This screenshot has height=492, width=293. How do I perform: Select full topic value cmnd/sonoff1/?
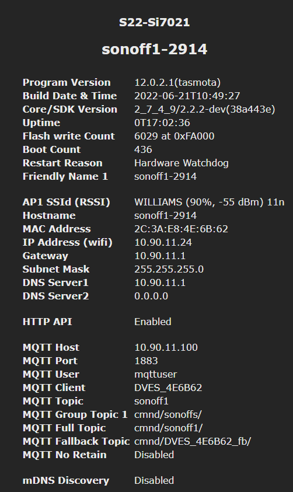click(169, 428)
